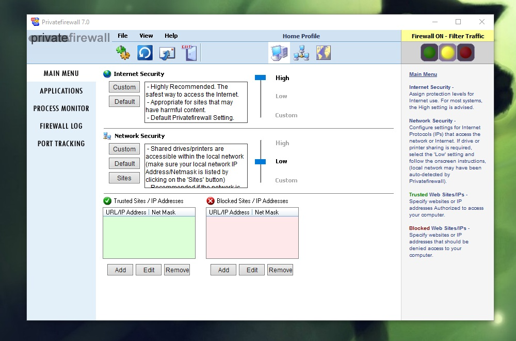
Task: Open the FIREWALL LOG section
Action: coord(61,126)
